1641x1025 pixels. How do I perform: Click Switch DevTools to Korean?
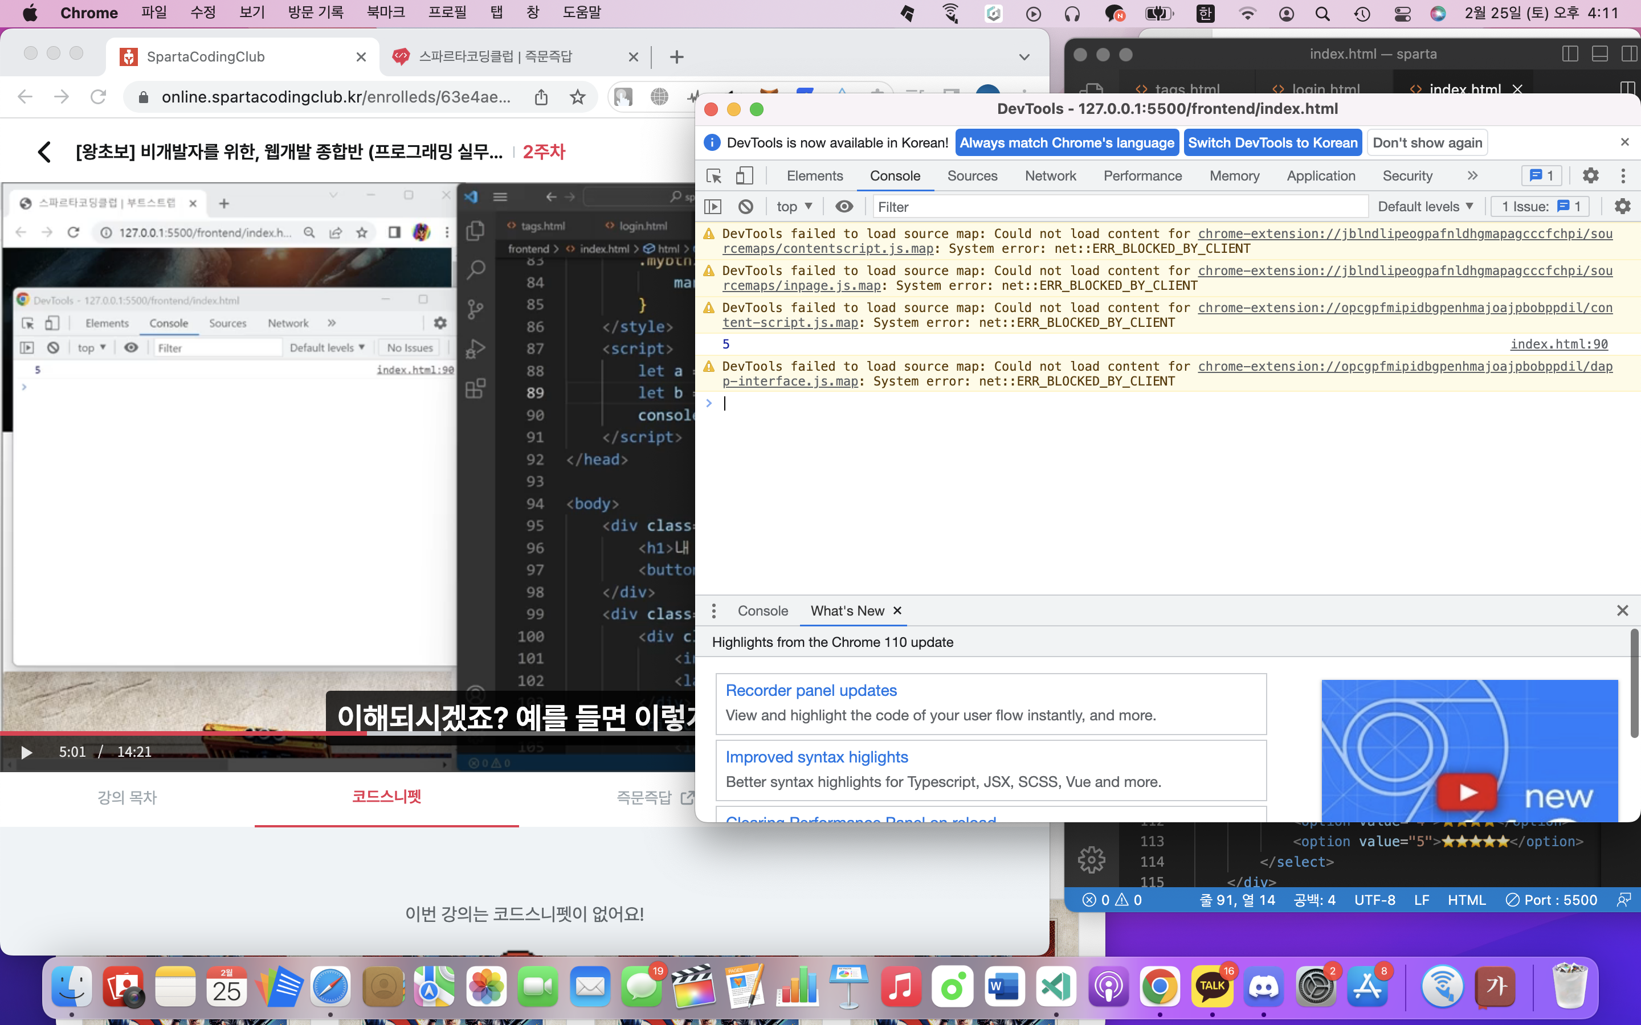coord(1273,143)
